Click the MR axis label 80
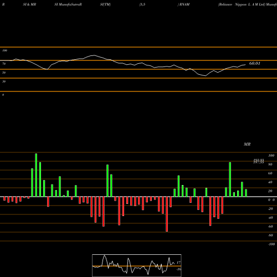The image size is (277, 277). (270, 165)
